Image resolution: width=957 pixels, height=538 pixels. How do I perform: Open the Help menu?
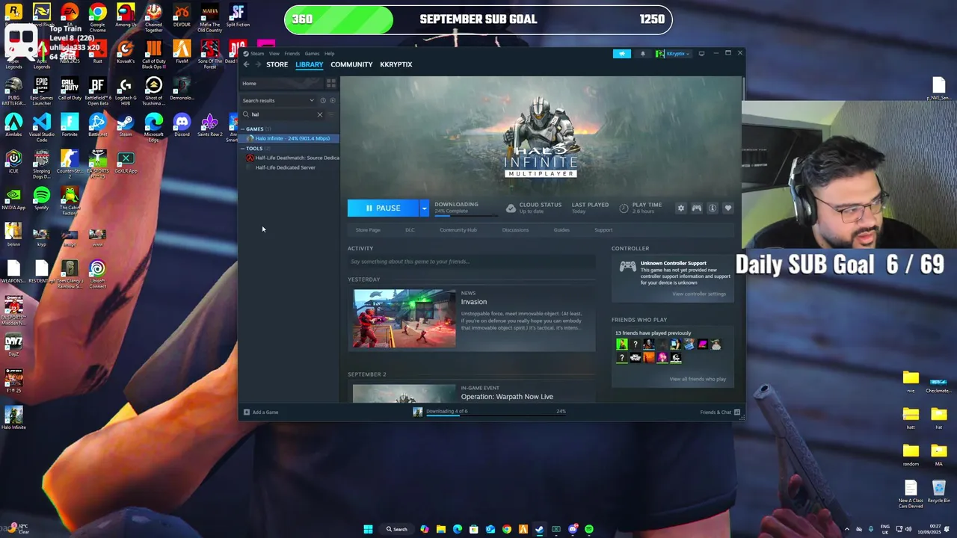[x=329, y=54]
